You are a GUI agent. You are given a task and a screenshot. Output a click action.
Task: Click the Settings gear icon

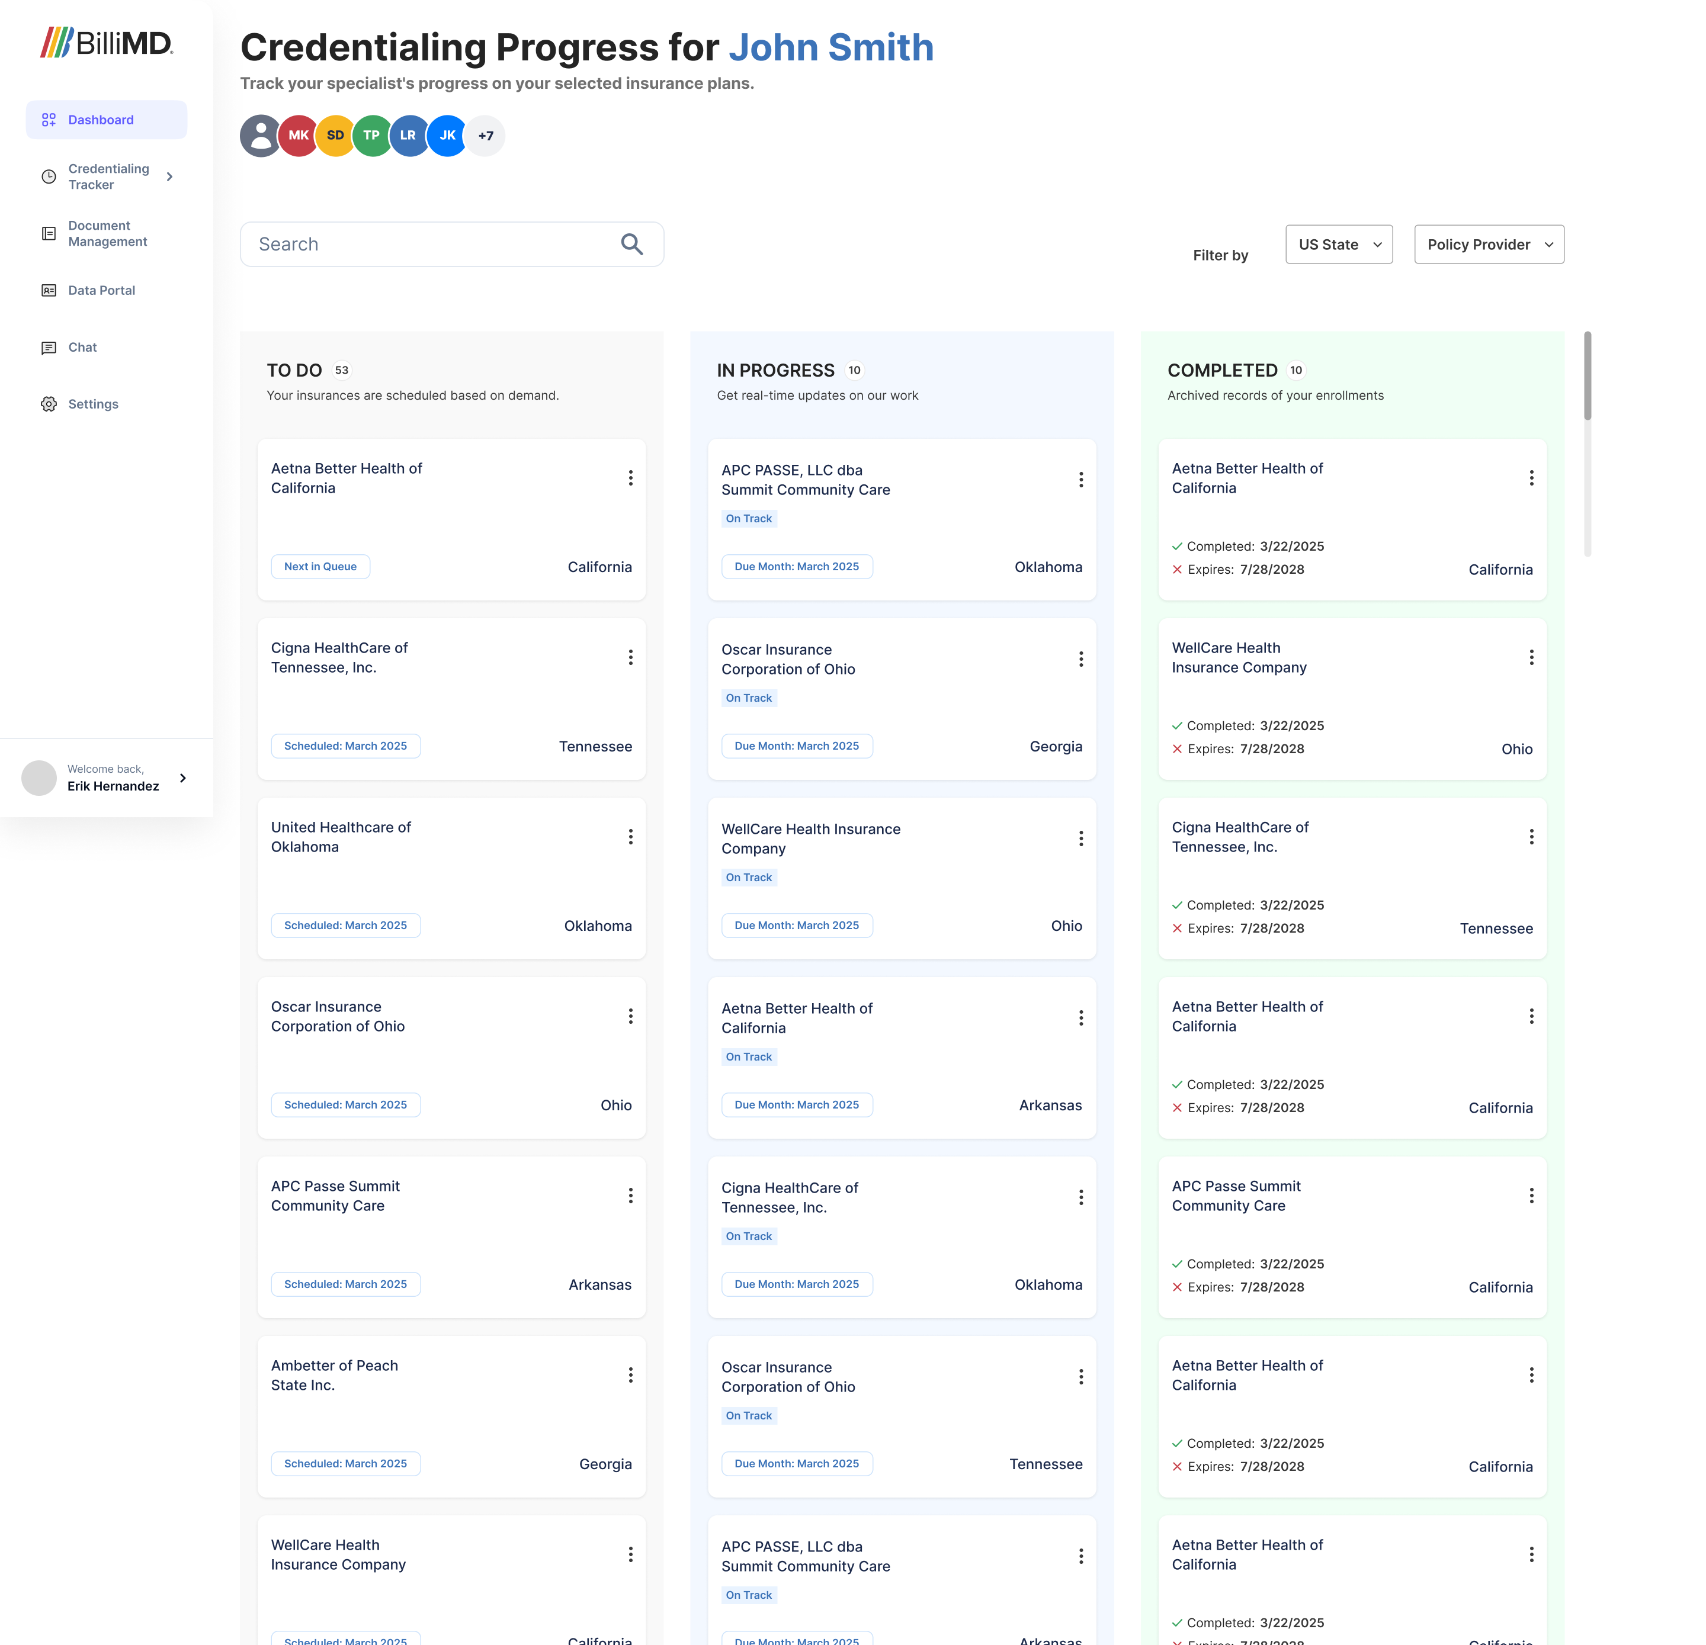49,404
